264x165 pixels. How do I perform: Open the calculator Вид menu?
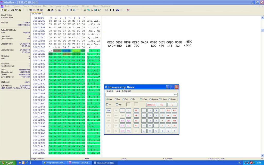pyautogui.click(x=118, y=91)
